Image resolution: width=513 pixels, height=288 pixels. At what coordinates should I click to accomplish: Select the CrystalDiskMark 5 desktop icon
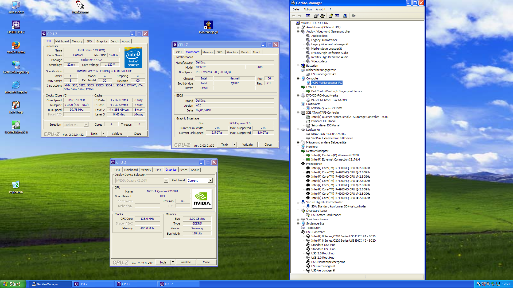click(x=16, y=127)
